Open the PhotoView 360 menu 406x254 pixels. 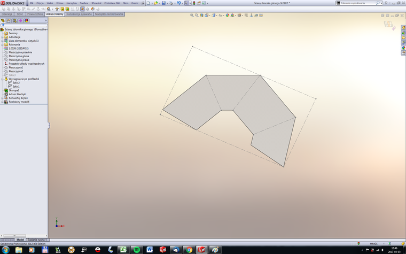112,3
